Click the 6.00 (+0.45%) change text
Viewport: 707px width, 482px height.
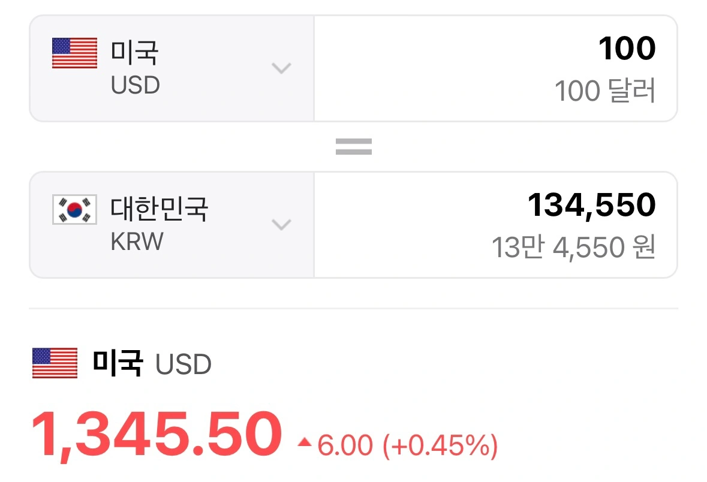click(x=408, y=445)
